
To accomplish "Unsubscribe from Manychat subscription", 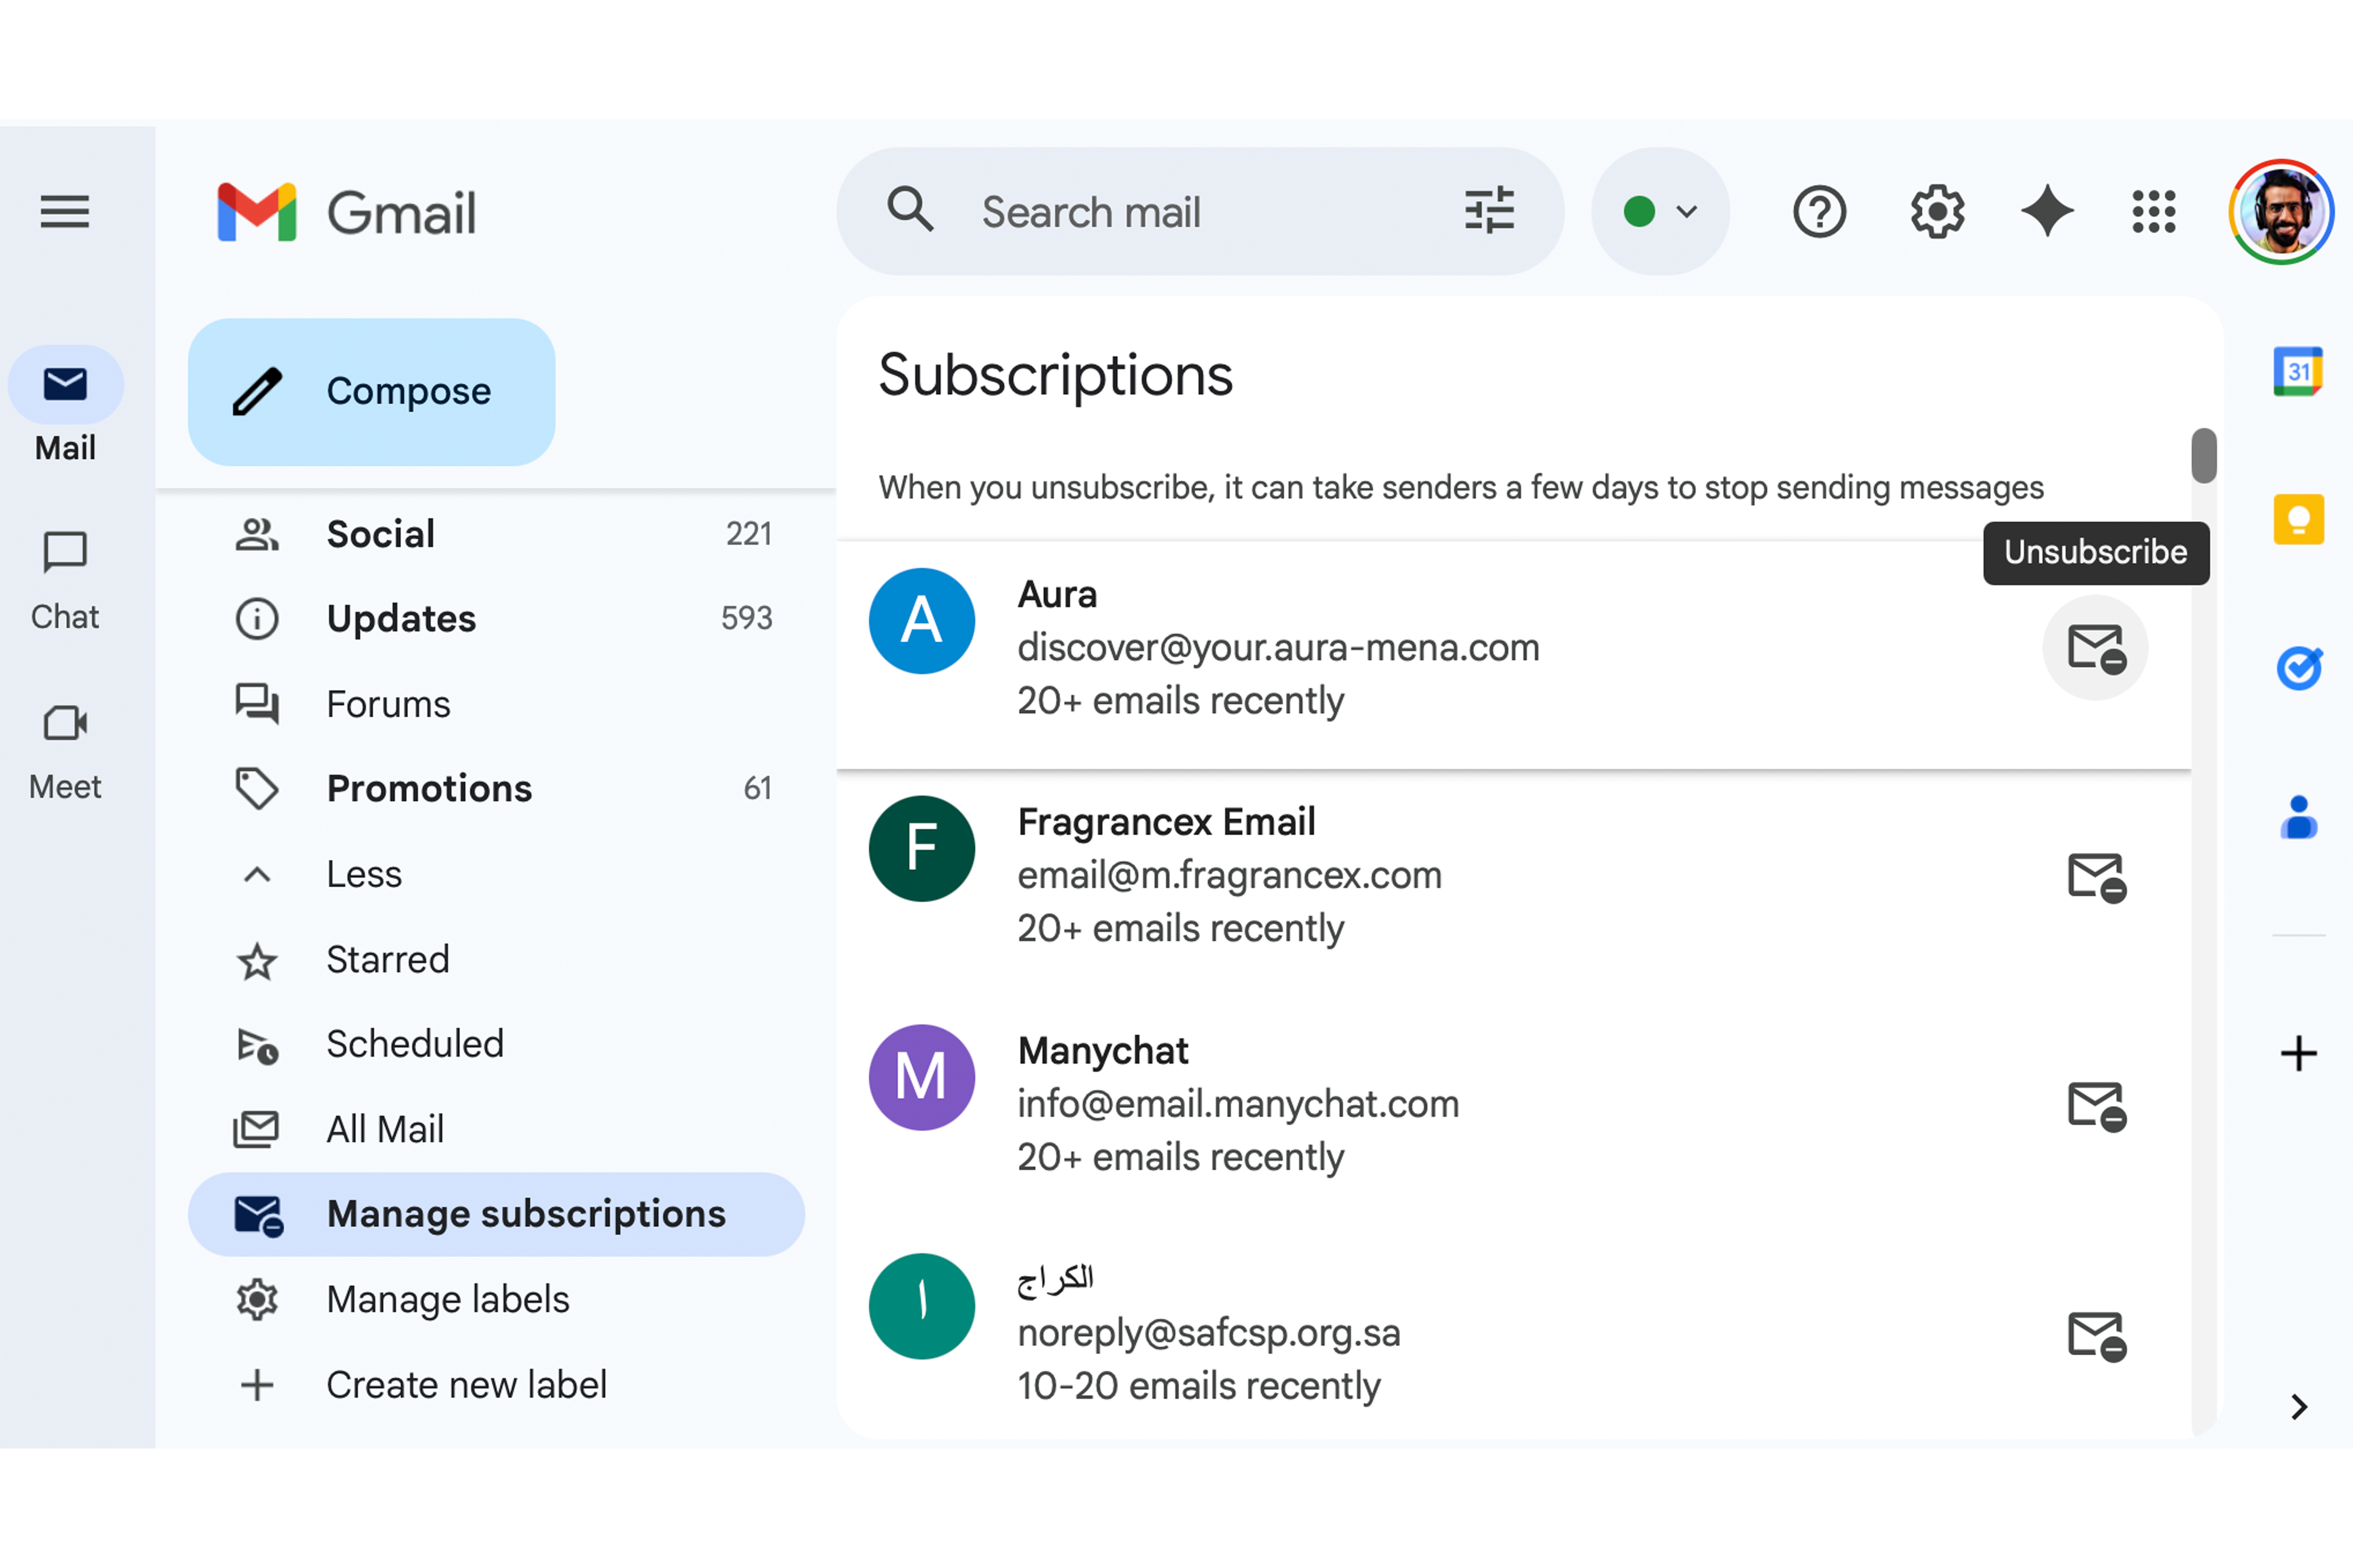I will point(2095,1106).
